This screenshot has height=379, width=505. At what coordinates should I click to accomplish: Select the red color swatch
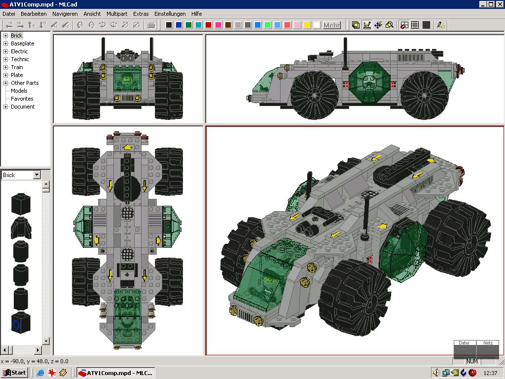[208, 25]
